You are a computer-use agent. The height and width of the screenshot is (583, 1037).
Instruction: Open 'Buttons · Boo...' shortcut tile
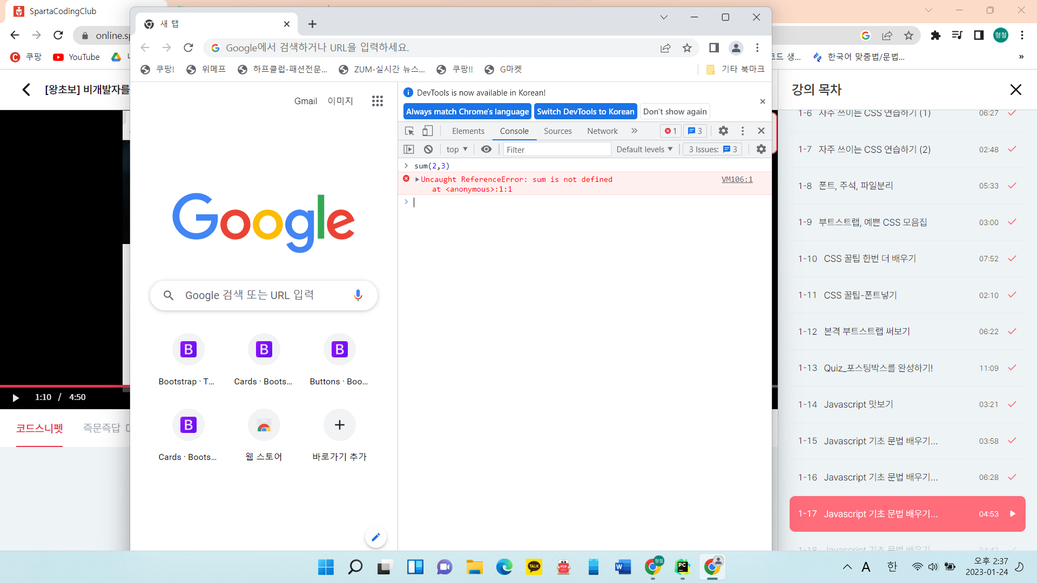339,361
